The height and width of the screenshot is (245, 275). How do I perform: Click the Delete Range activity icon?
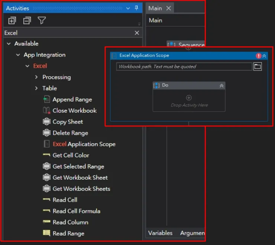(46, 133)
